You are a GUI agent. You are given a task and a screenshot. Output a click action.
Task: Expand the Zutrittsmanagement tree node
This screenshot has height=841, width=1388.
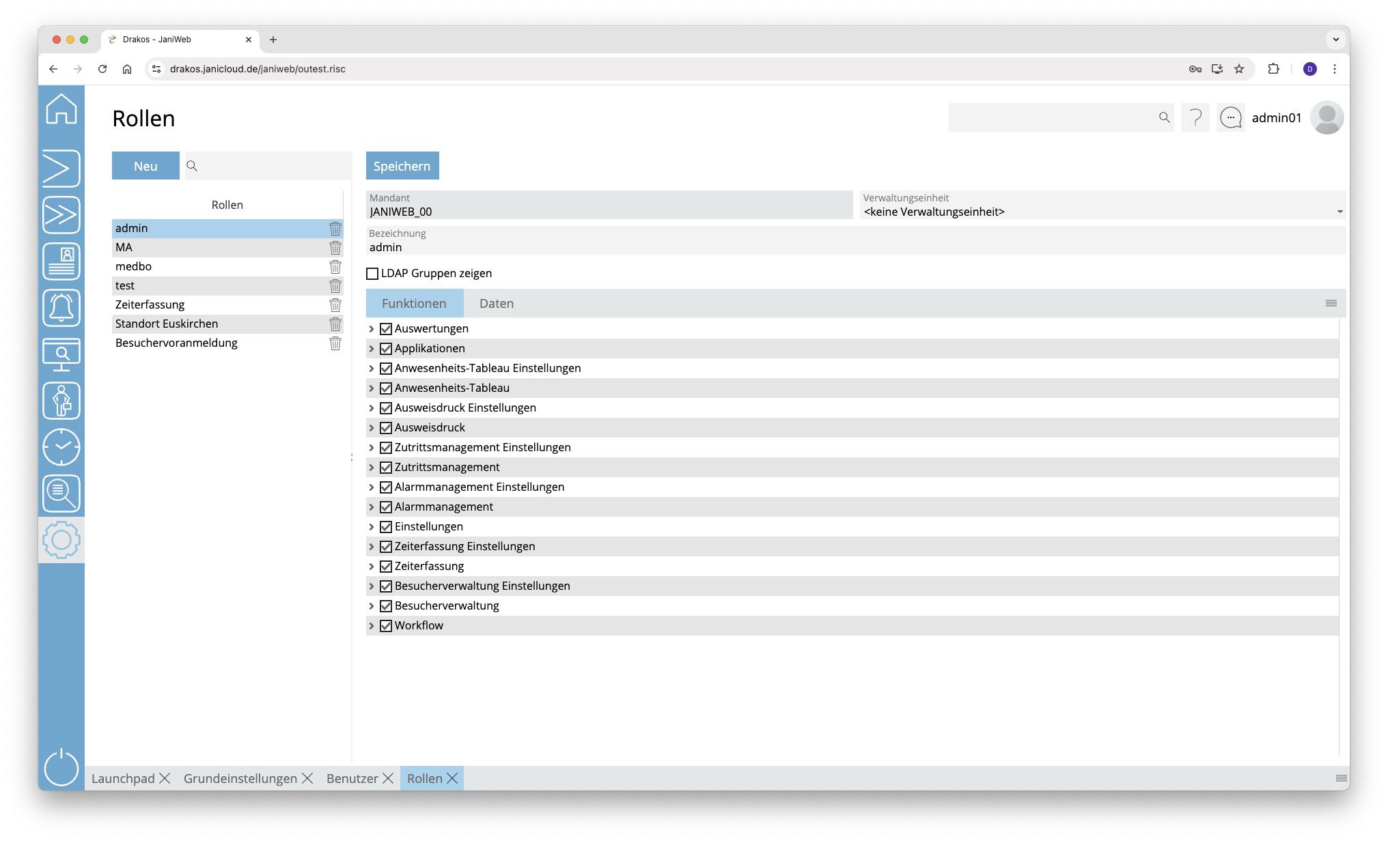pyautogui.click(x=372, y=468)
